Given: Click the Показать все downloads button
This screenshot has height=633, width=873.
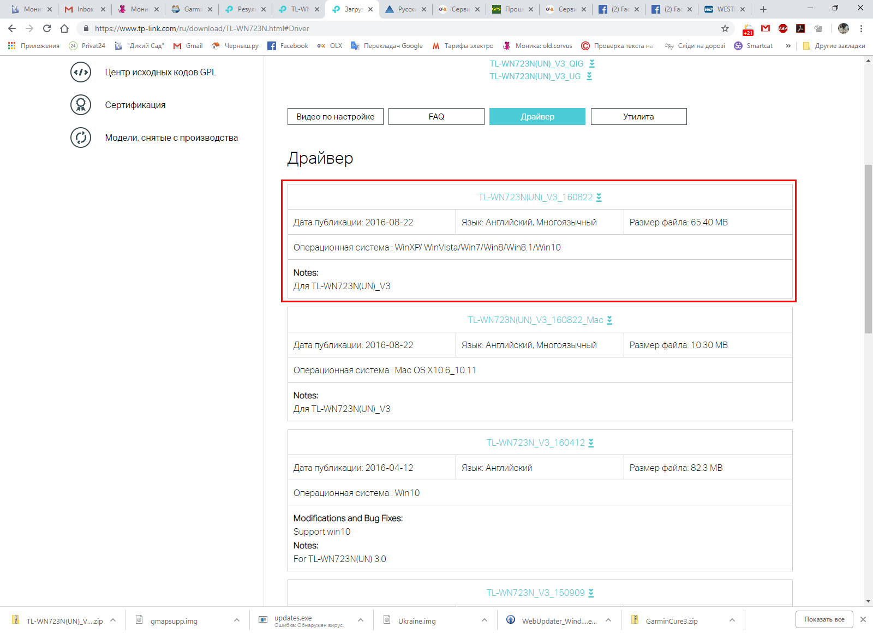Looking at the screenshot, I should 824,619.
